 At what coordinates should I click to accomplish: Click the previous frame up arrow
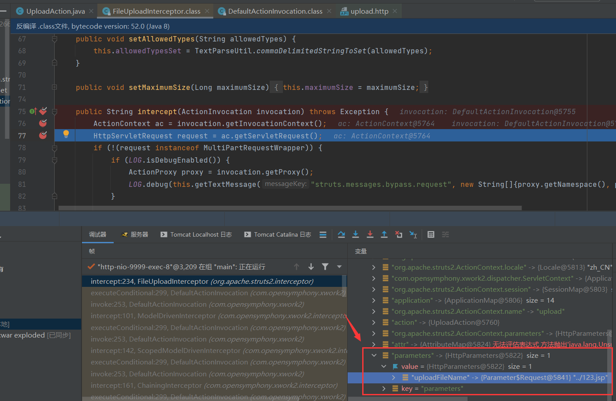pyautogui.click(x=297, y=267)
